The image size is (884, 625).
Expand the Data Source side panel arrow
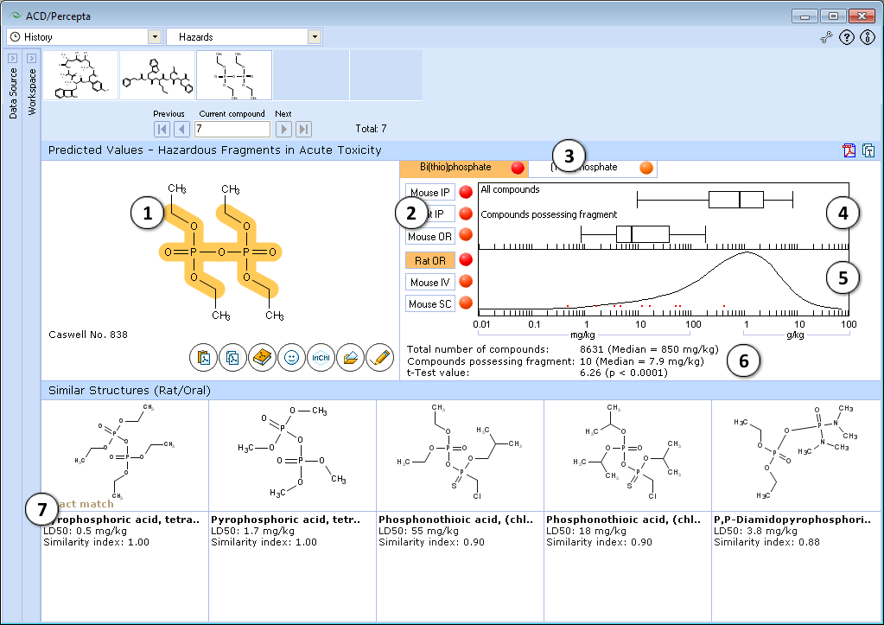click(x=12, y=58)
